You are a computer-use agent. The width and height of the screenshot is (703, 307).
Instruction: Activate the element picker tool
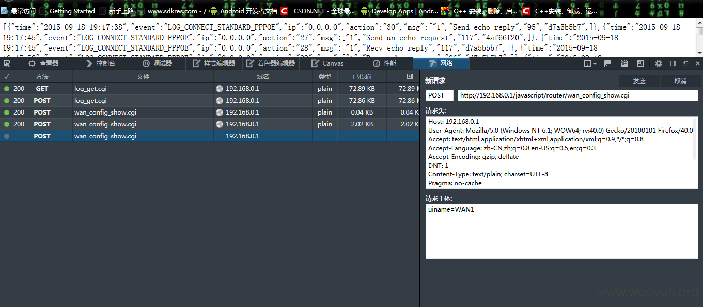(7, 63)
